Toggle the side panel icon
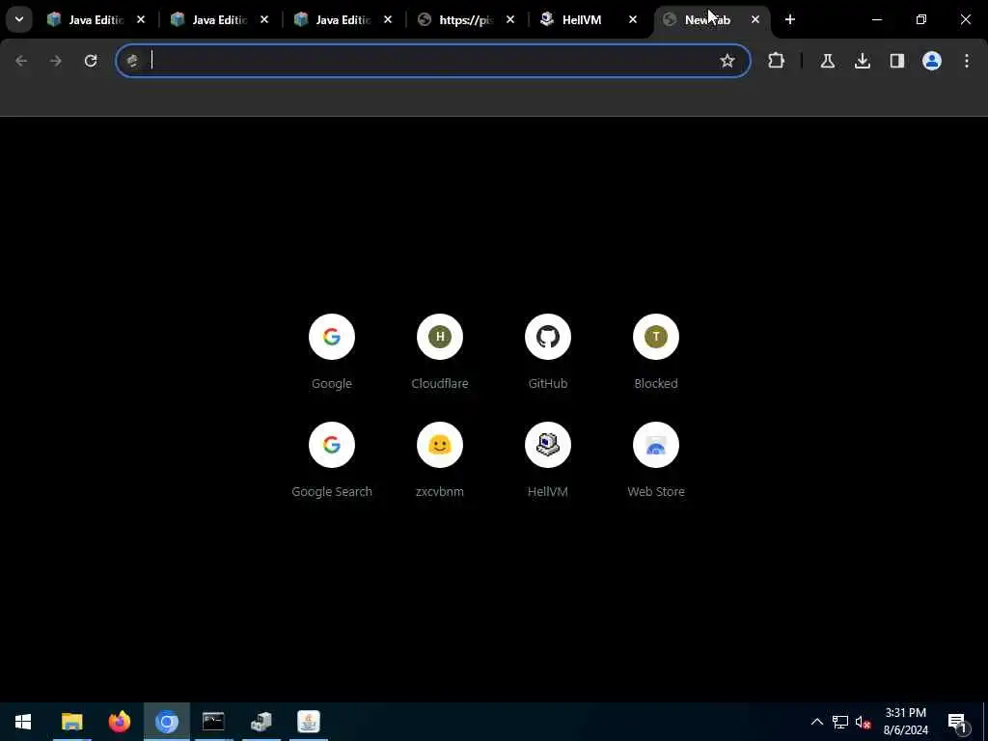 (x=897, y=61)
